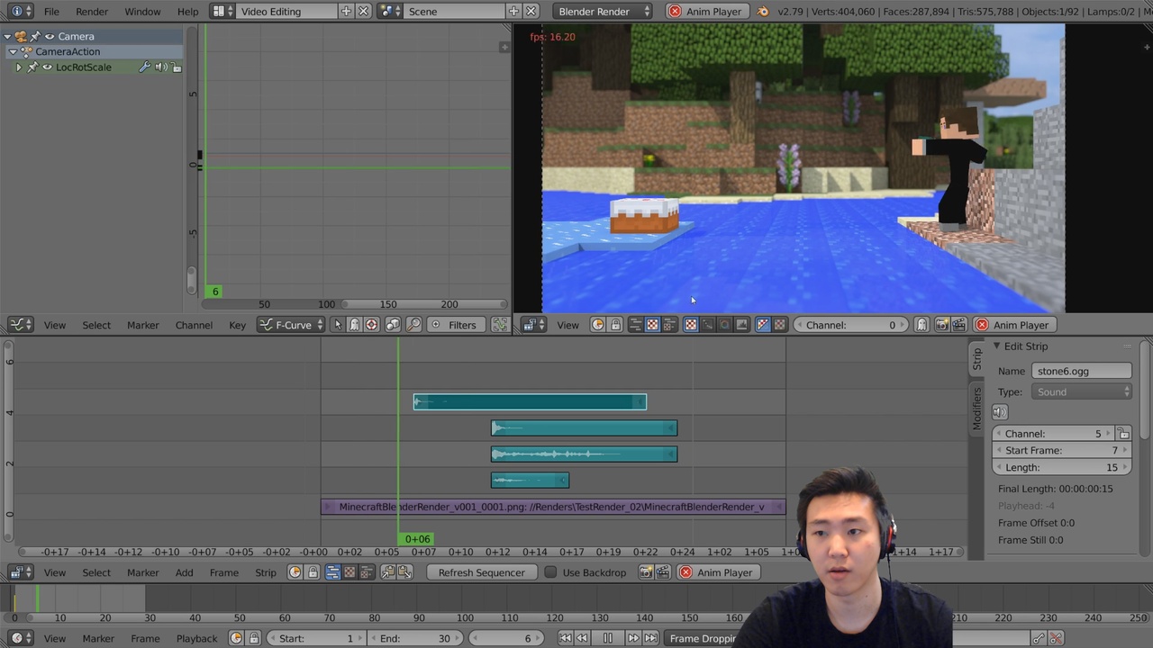This screenshot has height=648, width=1153.
Task: Stop Anim Player in preview header
Action: [x=1012, y=325]
